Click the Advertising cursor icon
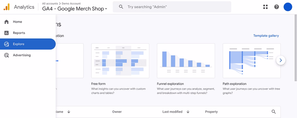The height and width of the screenshot is (118, 297). point(7,55)
